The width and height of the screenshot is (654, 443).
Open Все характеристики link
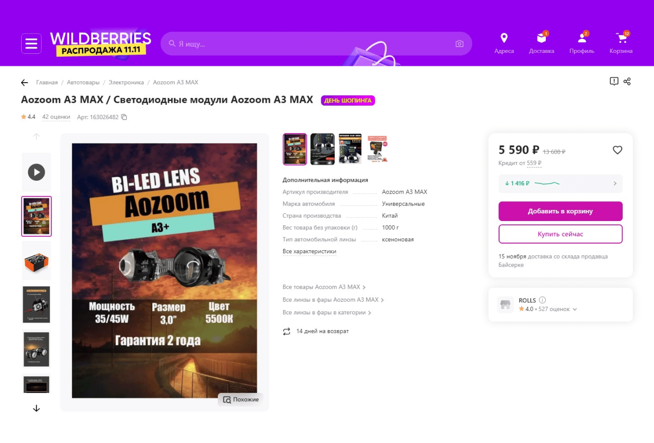310,251
